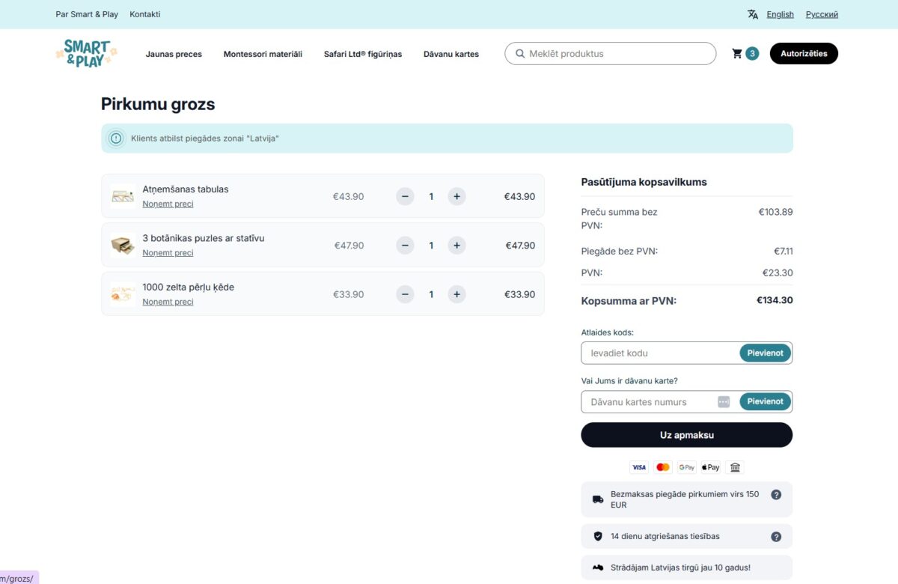
Task: Increase quantity of Atņemšanas tabulas
Action: (x=456, y=196)
